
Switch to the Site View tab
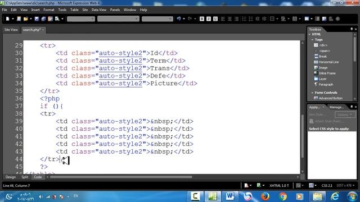[x=11, y=30]
